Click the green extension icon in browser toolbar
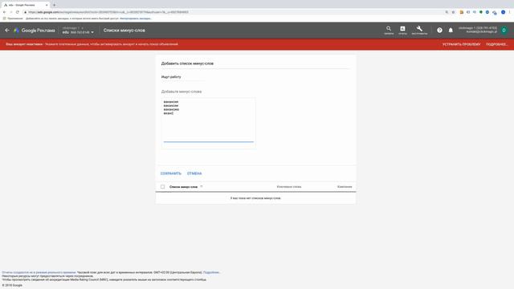The image size is (514, 289). [x=481, y=12]
